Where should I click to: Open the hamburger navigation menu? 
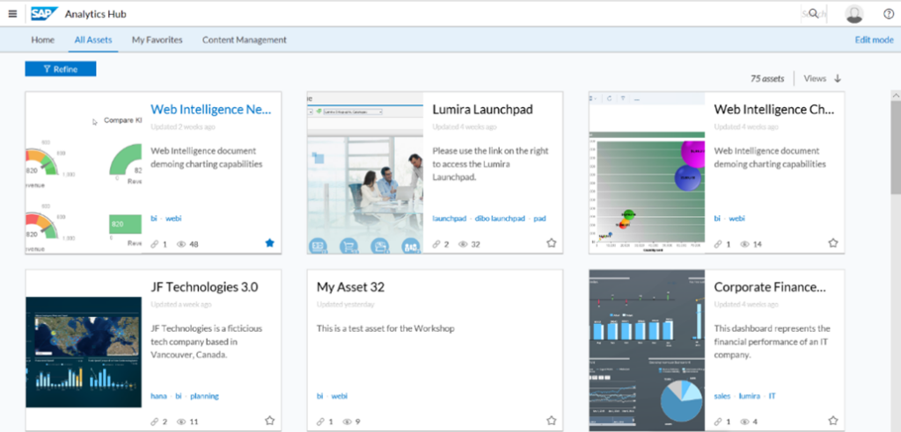pos(12,14)
